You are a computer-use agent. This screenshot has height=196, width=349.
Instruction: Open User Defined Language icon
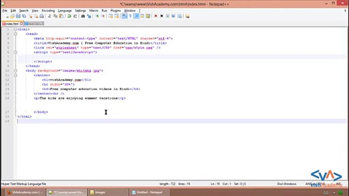tap(142, 16)
